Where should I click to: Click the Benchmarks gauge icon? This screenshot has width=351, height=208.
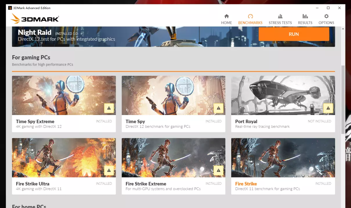click(250, 16)
